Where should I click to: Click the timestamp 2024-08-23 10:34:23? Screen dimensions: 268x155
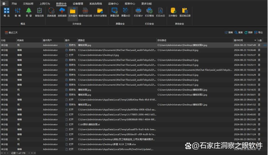click(245, 70)
